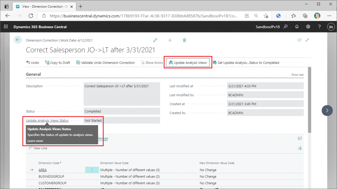
Task: Click the Description text field
Action: tap(122, 94)
